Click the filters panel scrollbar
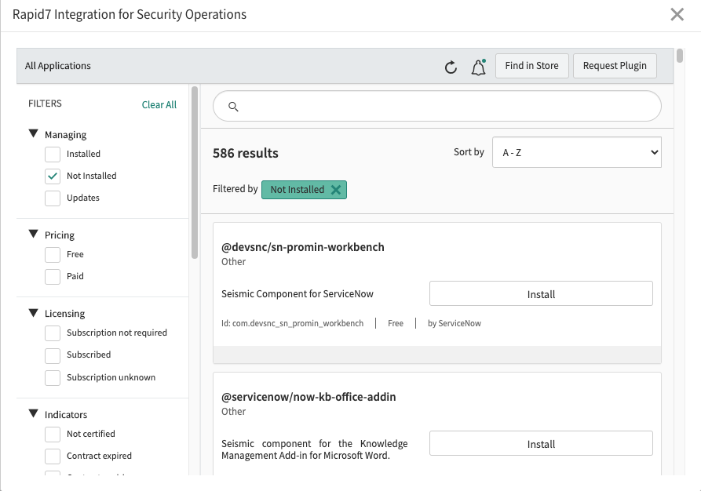 pyautogui.click(x=195, y=172)
